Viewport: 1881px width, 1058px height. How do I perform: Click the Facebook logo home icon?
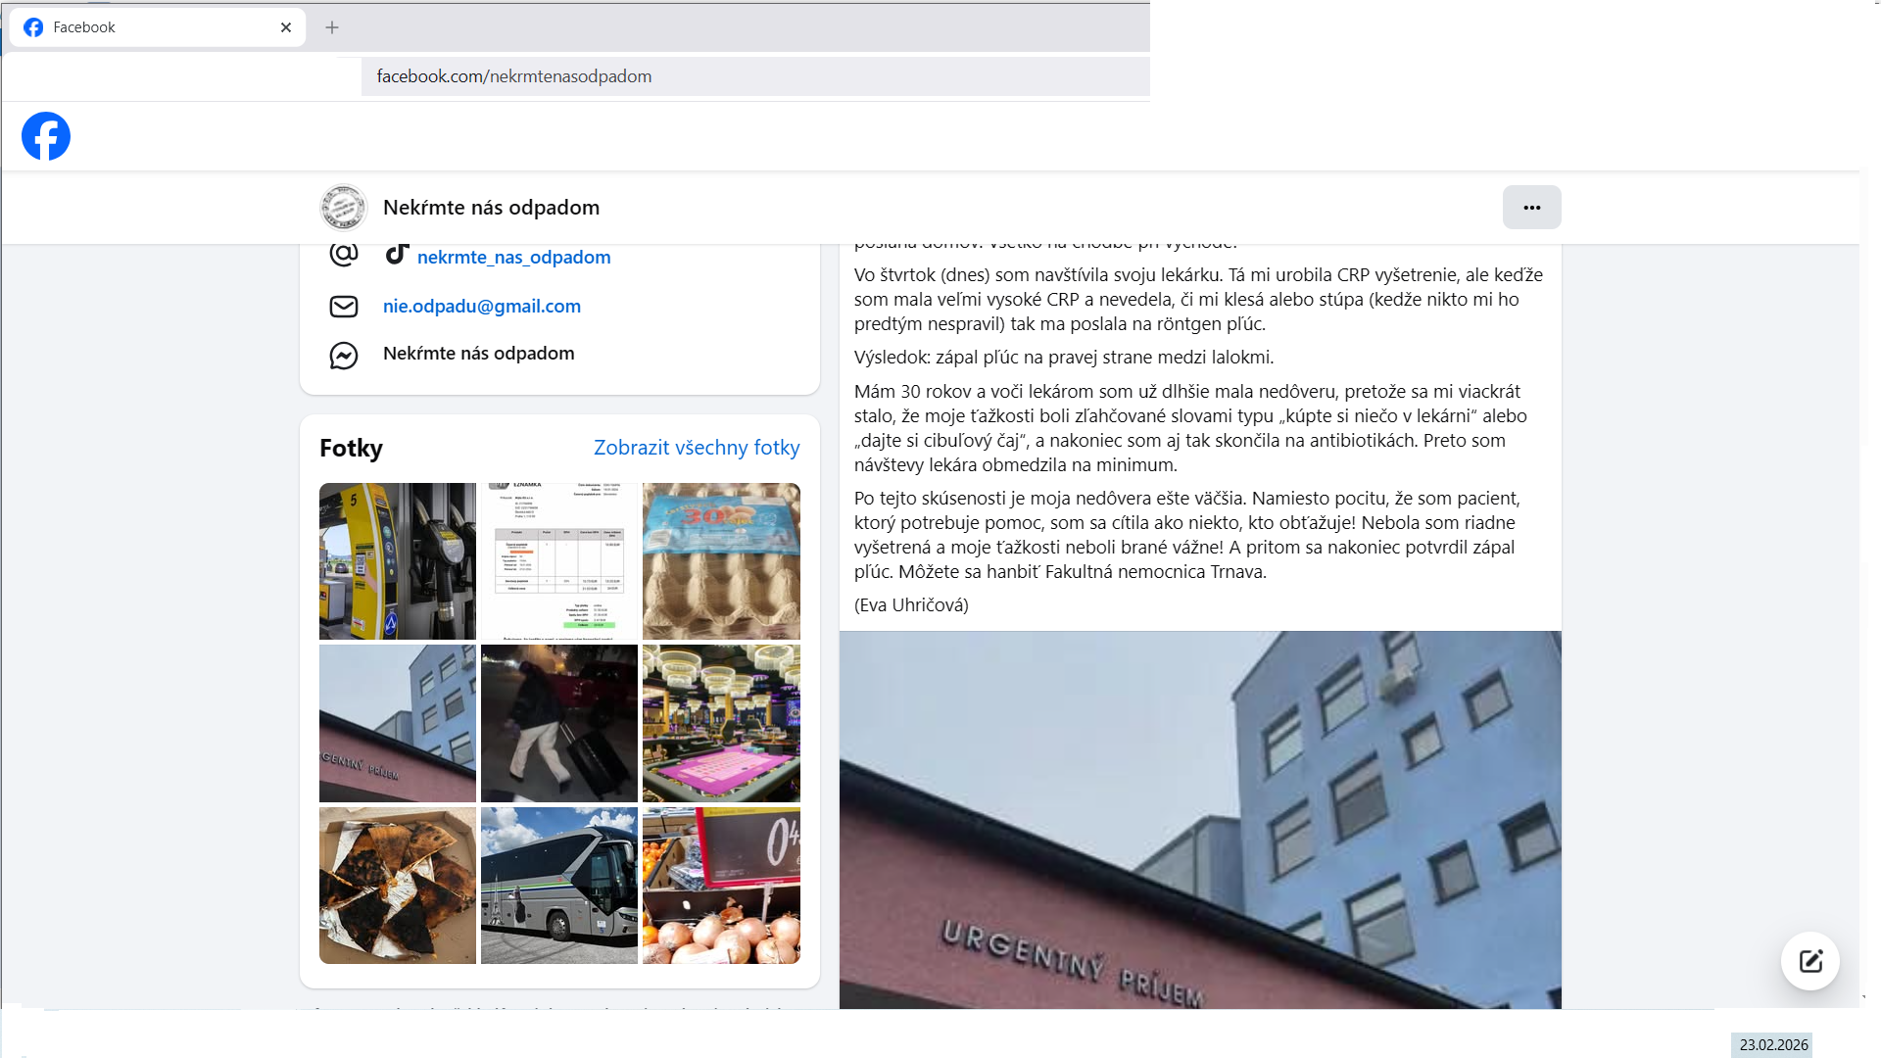tap(46, 136)
